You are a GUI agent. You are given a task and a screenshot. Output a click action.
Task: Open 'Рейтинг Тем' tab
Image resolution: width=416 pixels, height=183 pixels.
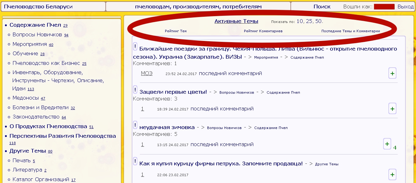[x=175, y=31]
